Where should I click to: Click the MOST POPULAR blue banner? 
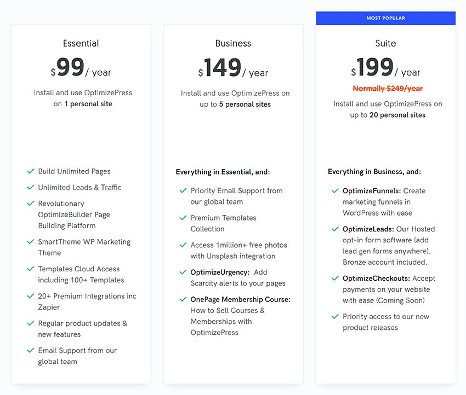[x=386, y=18]
